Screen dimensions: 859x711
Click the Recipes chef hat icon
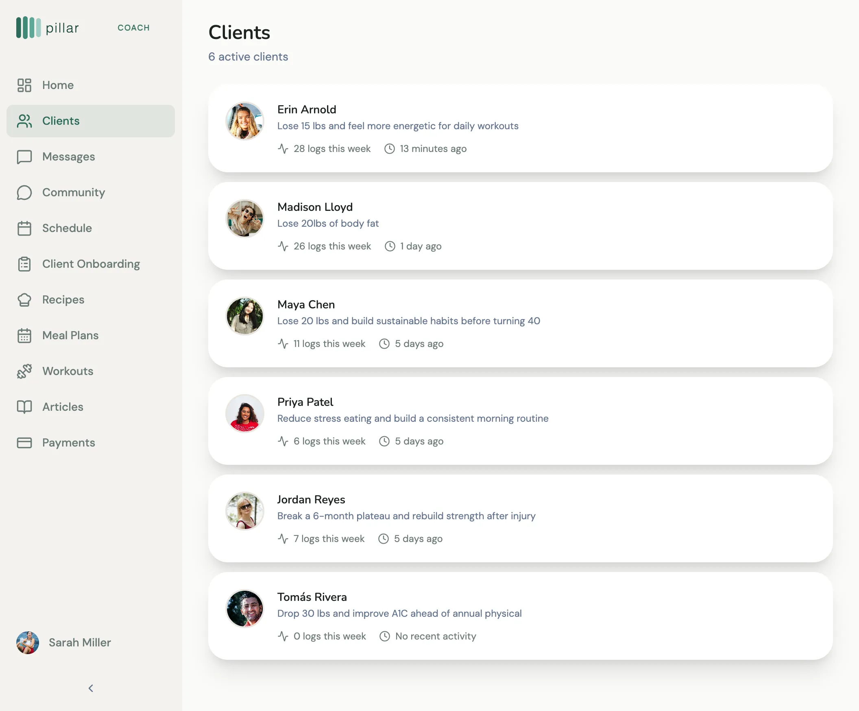pos(24,300)
